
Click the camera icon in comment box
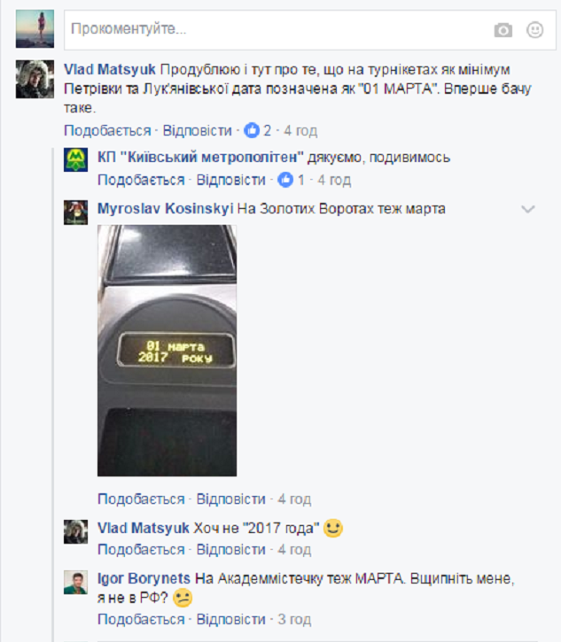coord(503,30)
